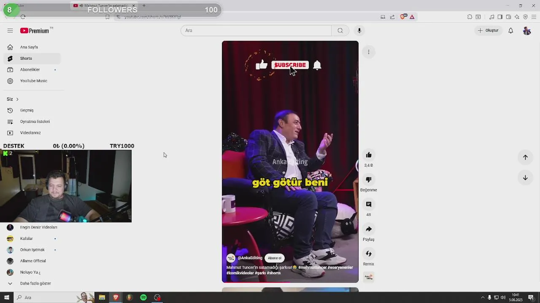Click the Brave Rewards triangle icon
Viewport: 540px width, 303px height.
coord(412,17)
